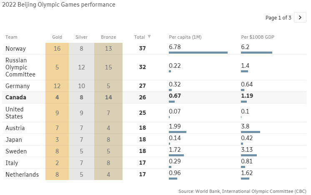Click Austria's per $100B GDP bar
The width and height of the screenshot is (311, 195).
pos(250,132)
